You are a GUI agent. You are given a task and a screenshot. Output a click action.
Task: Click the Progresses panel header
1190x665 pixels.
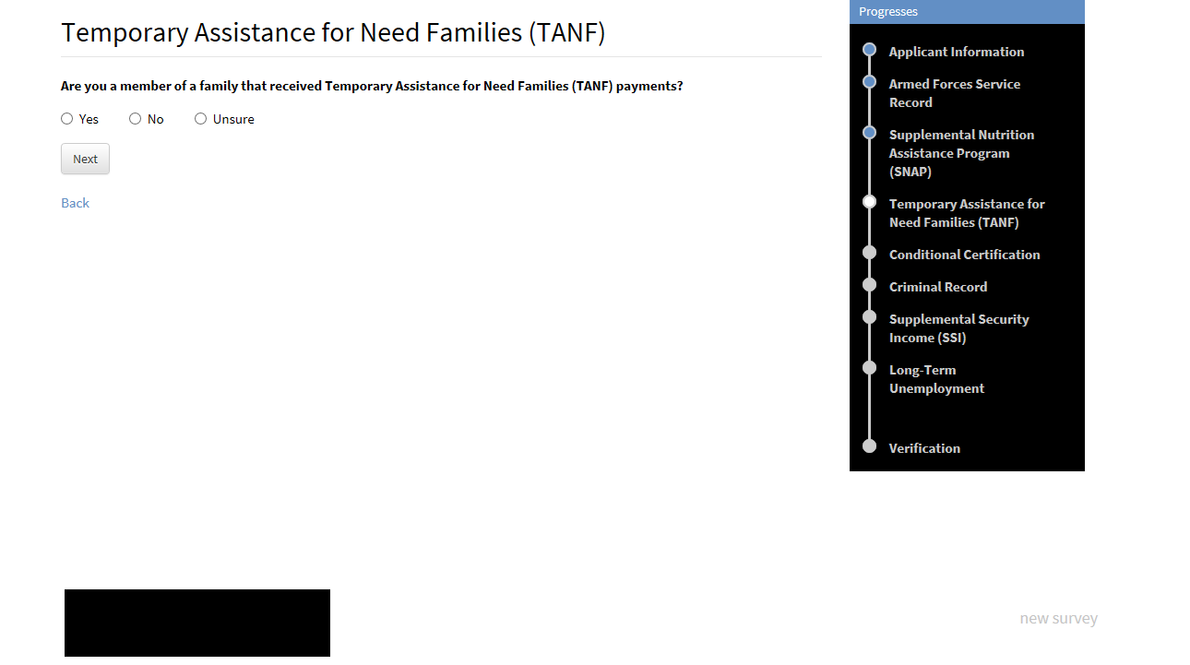tap(967, 12)
